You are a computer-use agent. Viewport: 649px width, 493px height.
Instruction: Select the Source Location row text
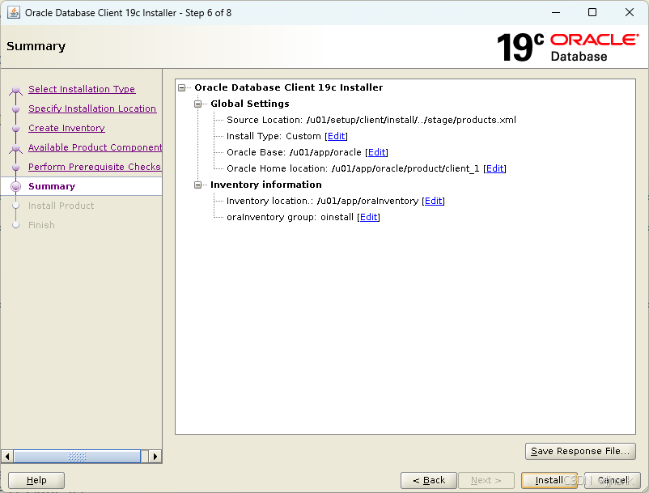[x=371, y=120]
